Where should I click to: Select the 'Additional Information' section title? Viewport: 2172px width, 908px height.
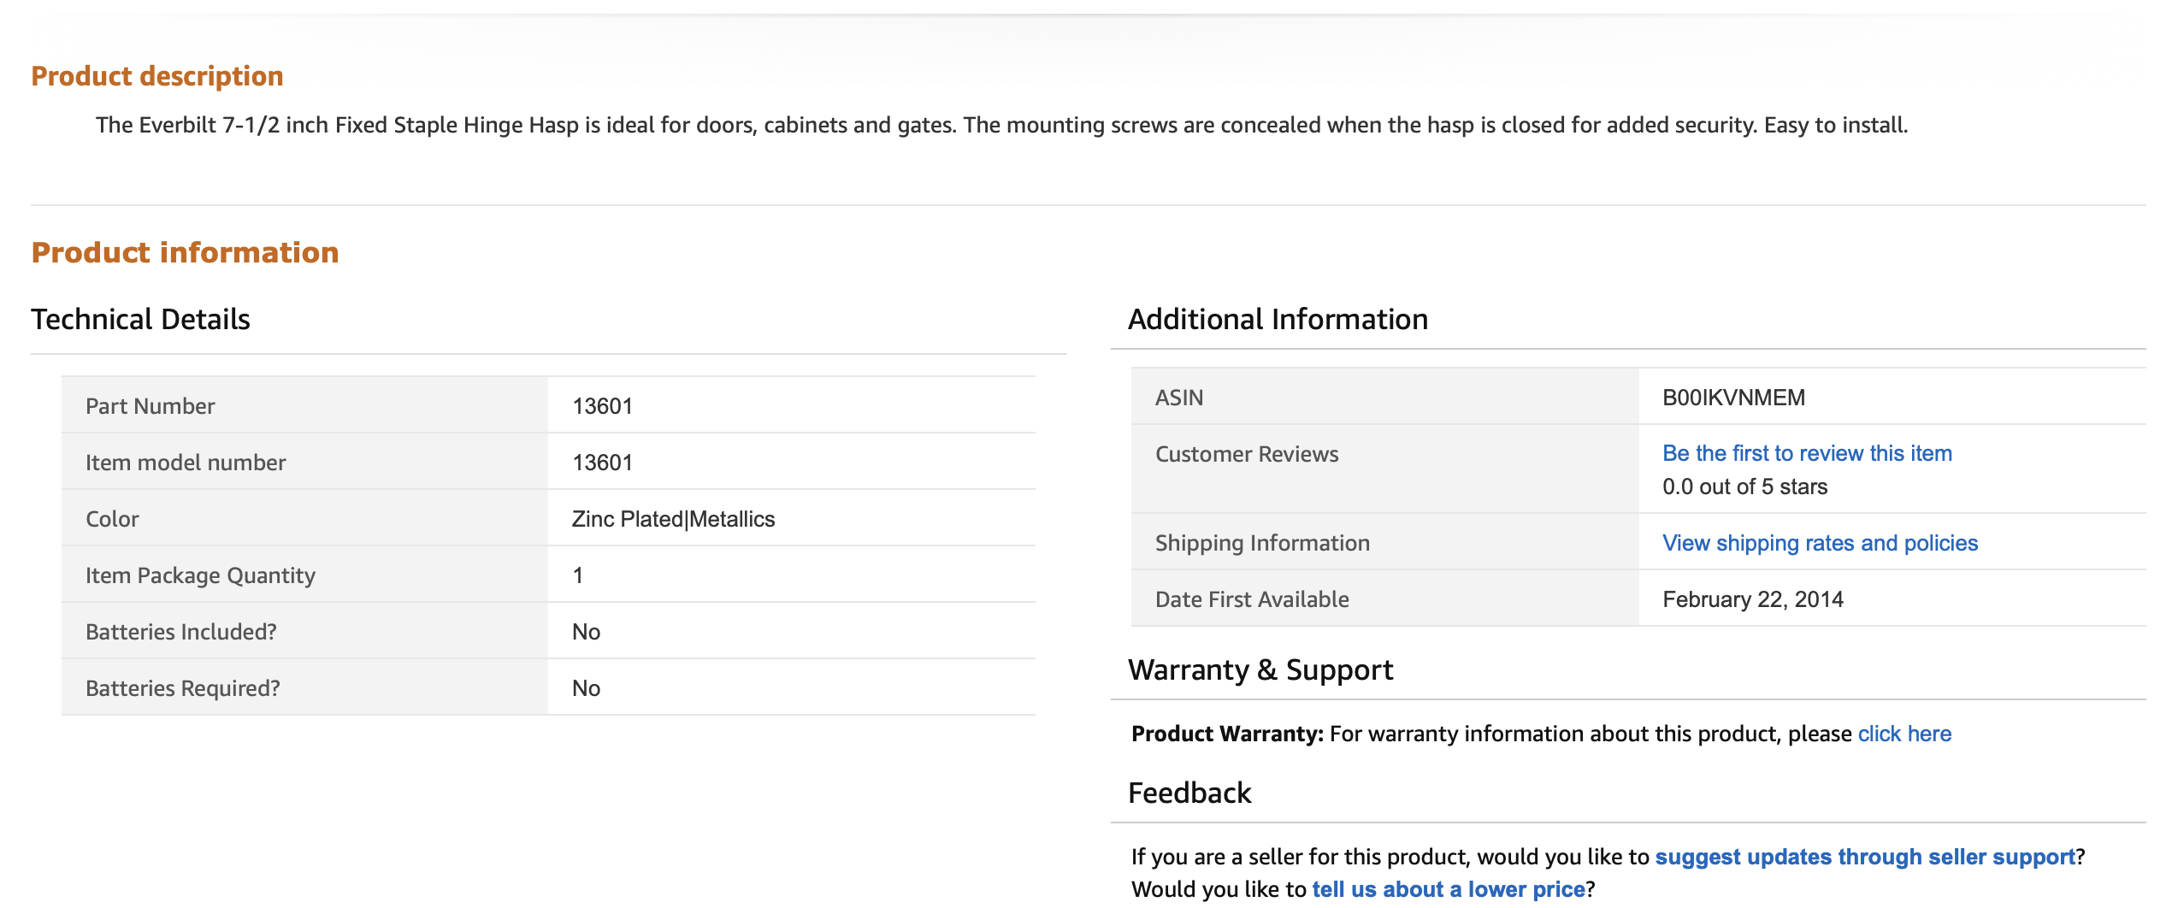1277,319
